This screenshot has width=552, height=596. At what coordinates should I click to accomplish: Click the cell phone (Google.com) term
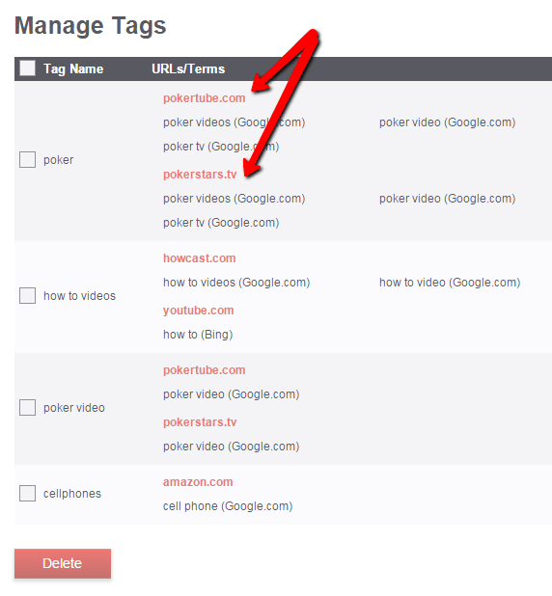[x=228, y=506]
